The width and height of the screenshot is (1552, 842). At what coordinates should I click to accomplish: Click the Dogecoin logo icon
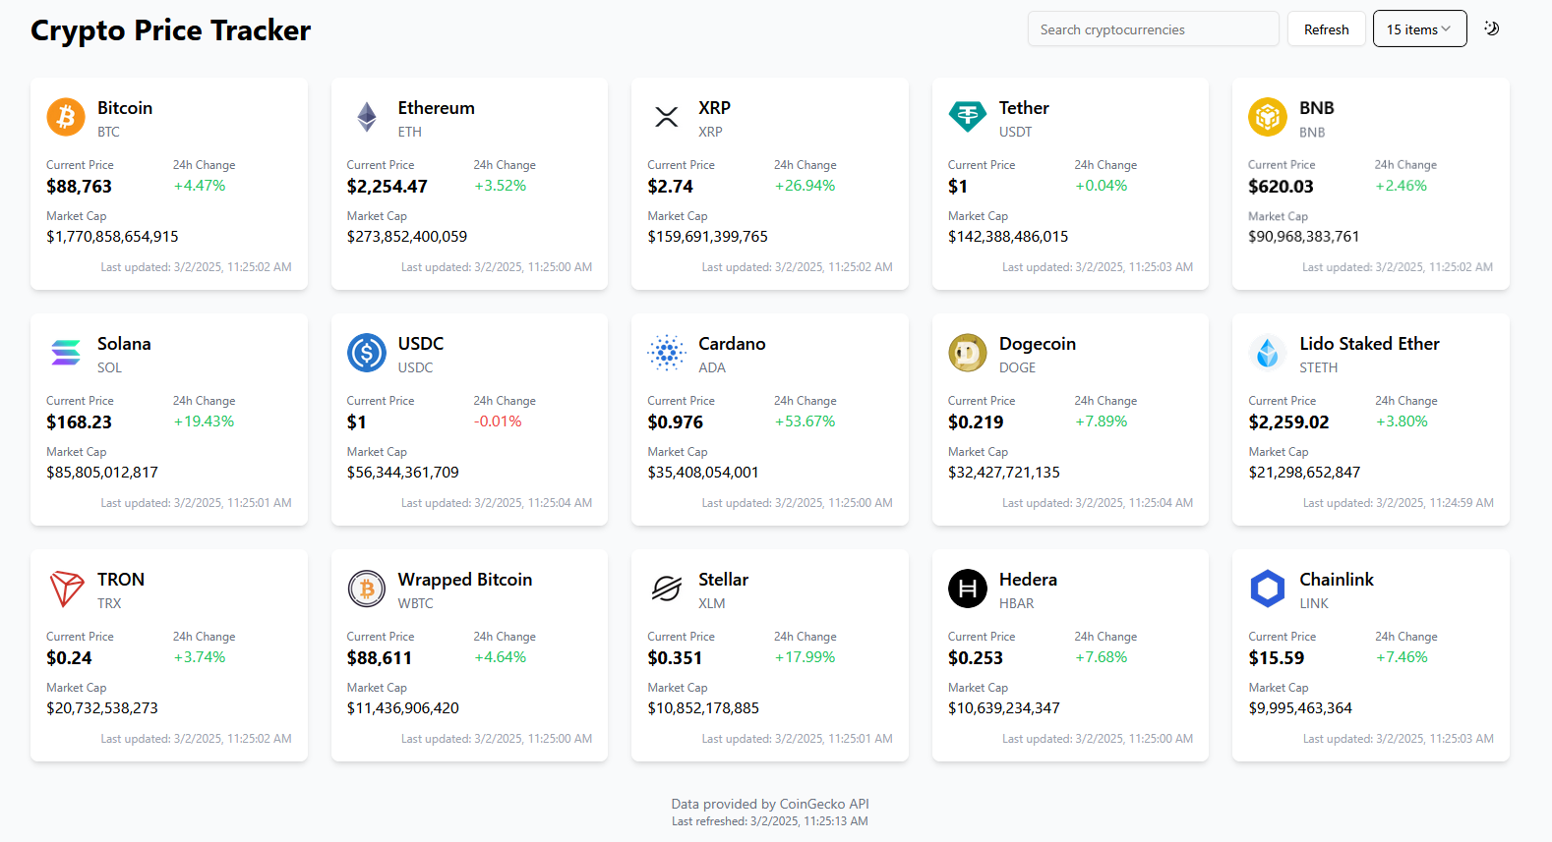pos(968,353)
